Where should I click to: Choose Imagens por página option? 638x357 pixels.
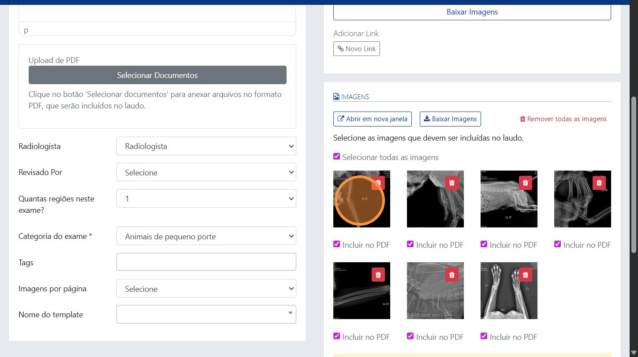[x=206, y=289]
